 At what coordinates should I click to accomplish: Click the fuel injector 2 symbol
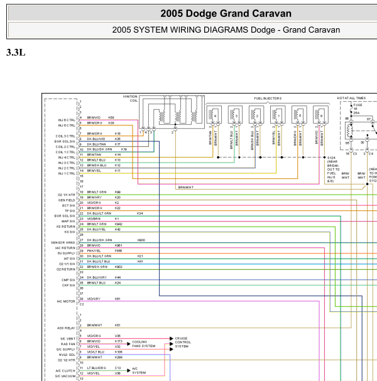[256, 114]
